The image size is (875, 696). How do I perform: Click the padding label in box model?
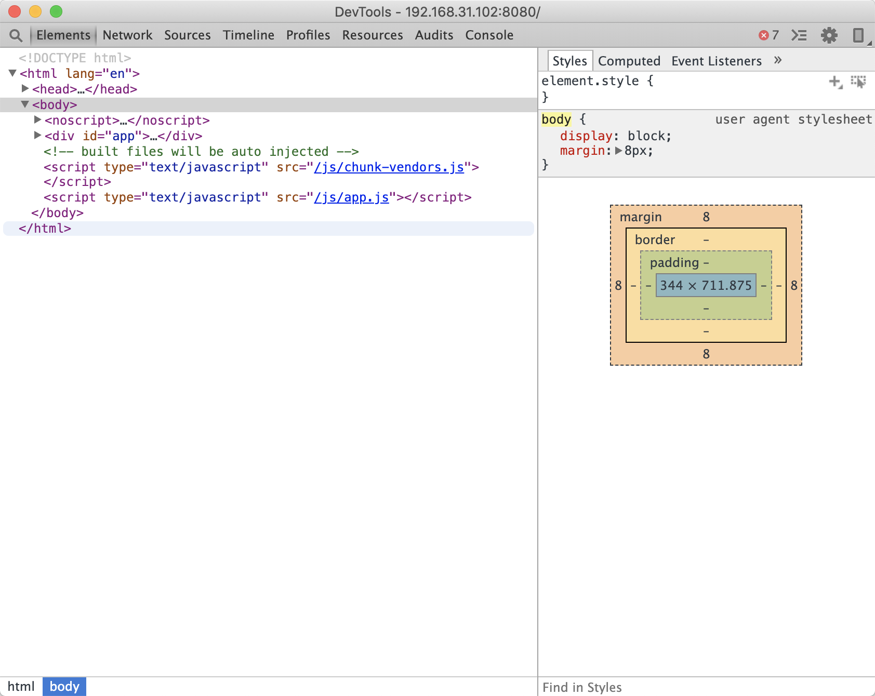point(674,263)
